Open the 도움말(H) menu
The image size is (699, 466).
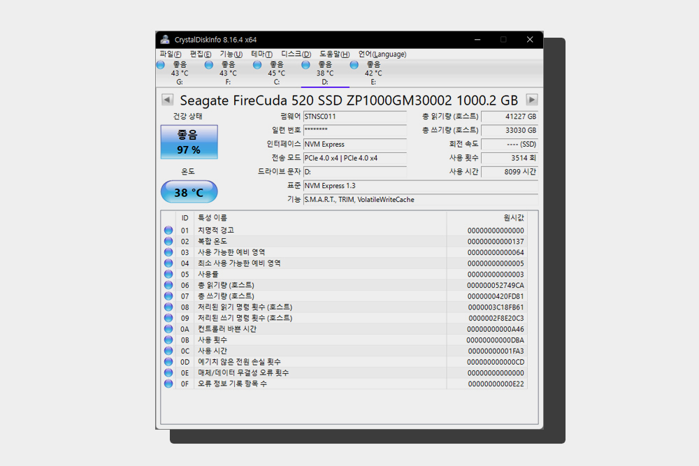(334, 54)
